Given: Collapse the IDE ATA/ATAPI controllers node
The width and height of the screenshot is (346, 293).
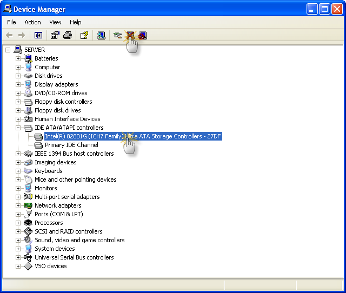Looking at the screenshot, I should tap(18, 128).
